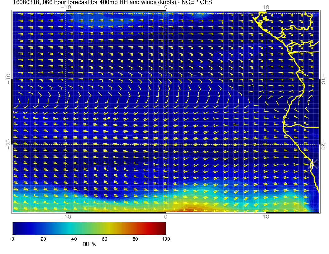329x254 pixels.
Task: Click the small yellow island outline mid-ocean
Action: tap(108, 118)
